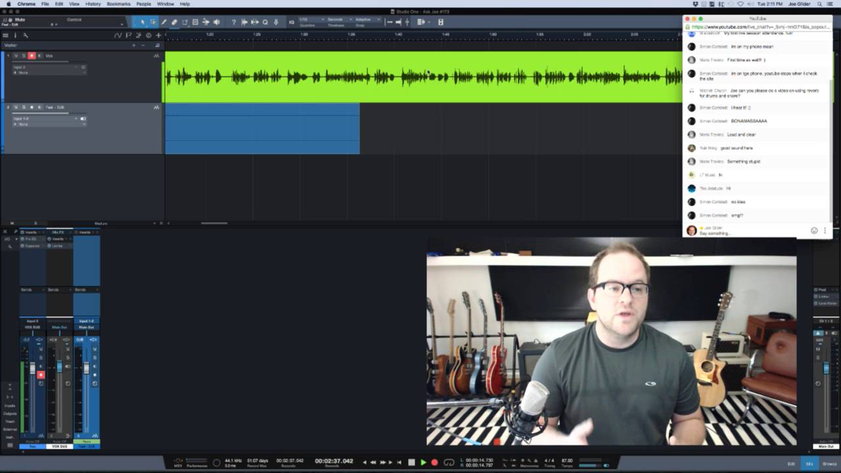Open the Window menu

[x=166, y=4]
